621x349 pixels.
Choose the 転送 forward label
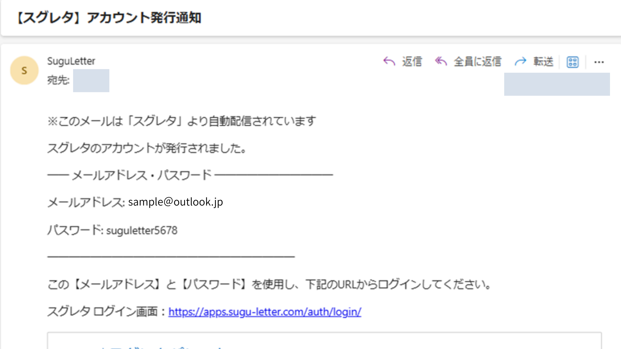[543, 61]
